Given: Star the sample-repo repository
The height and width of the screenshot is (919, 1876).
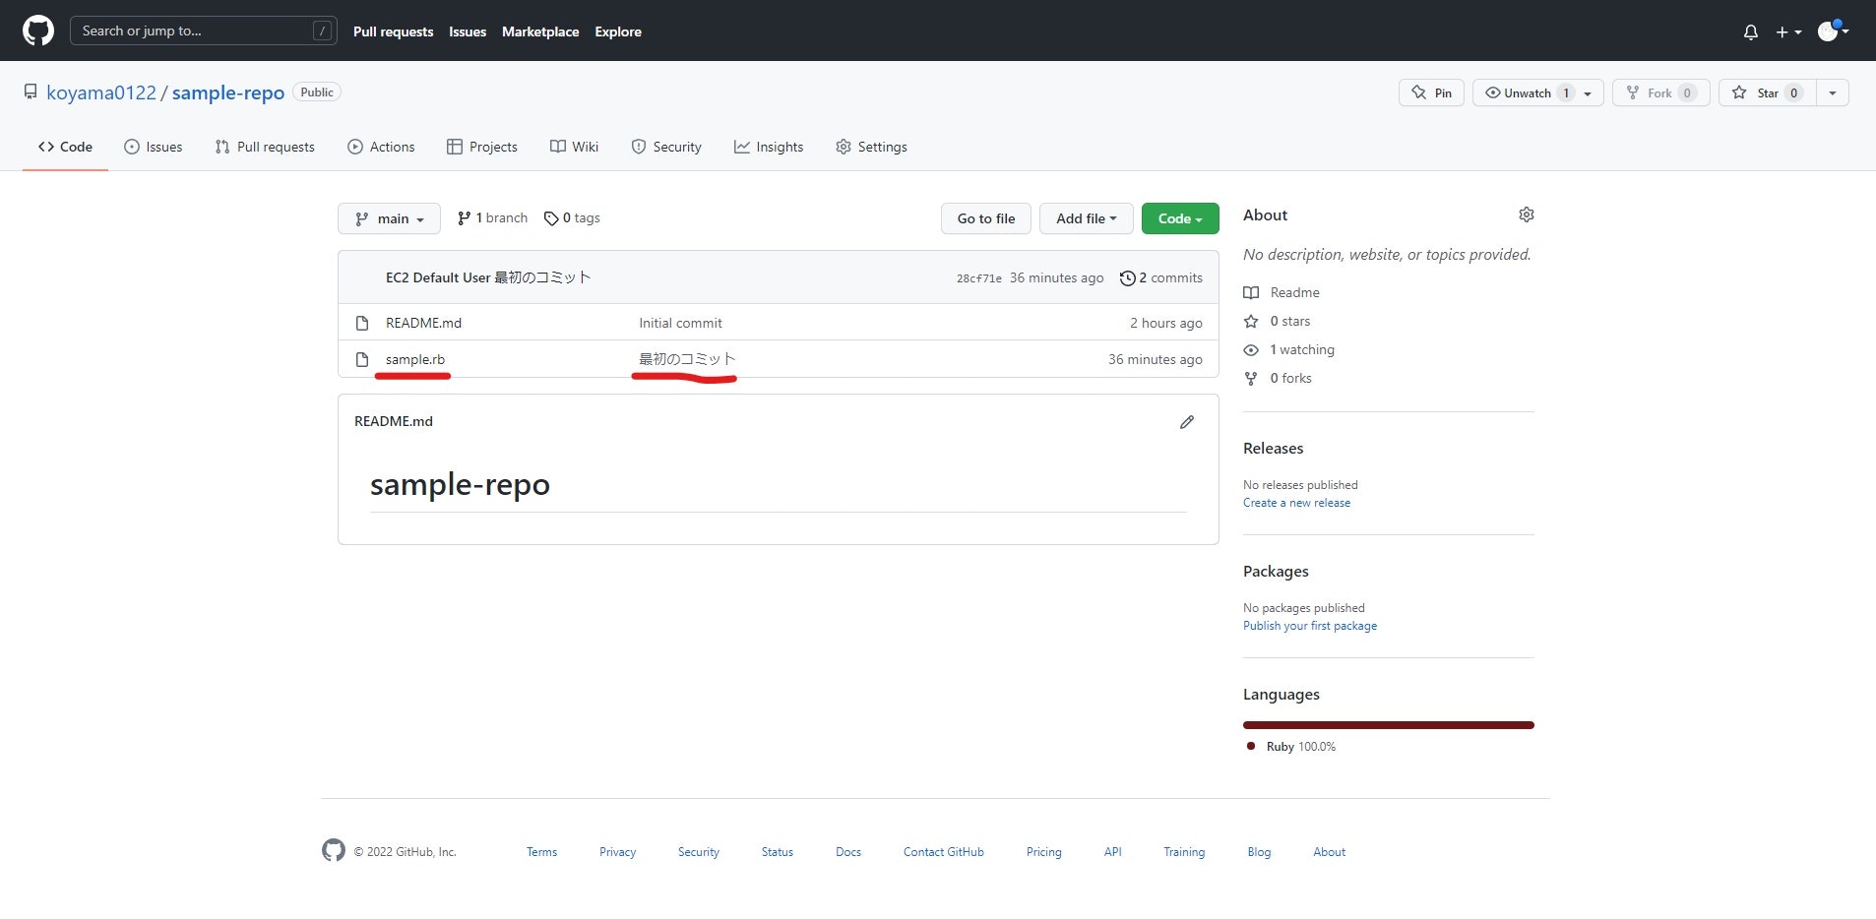Looking at the screenshot, I should tap(1767, 92).
